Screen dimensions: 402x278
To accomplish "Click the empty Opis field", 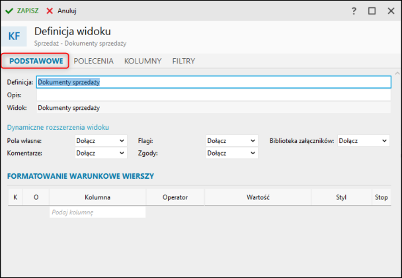I will coord(214,95).
